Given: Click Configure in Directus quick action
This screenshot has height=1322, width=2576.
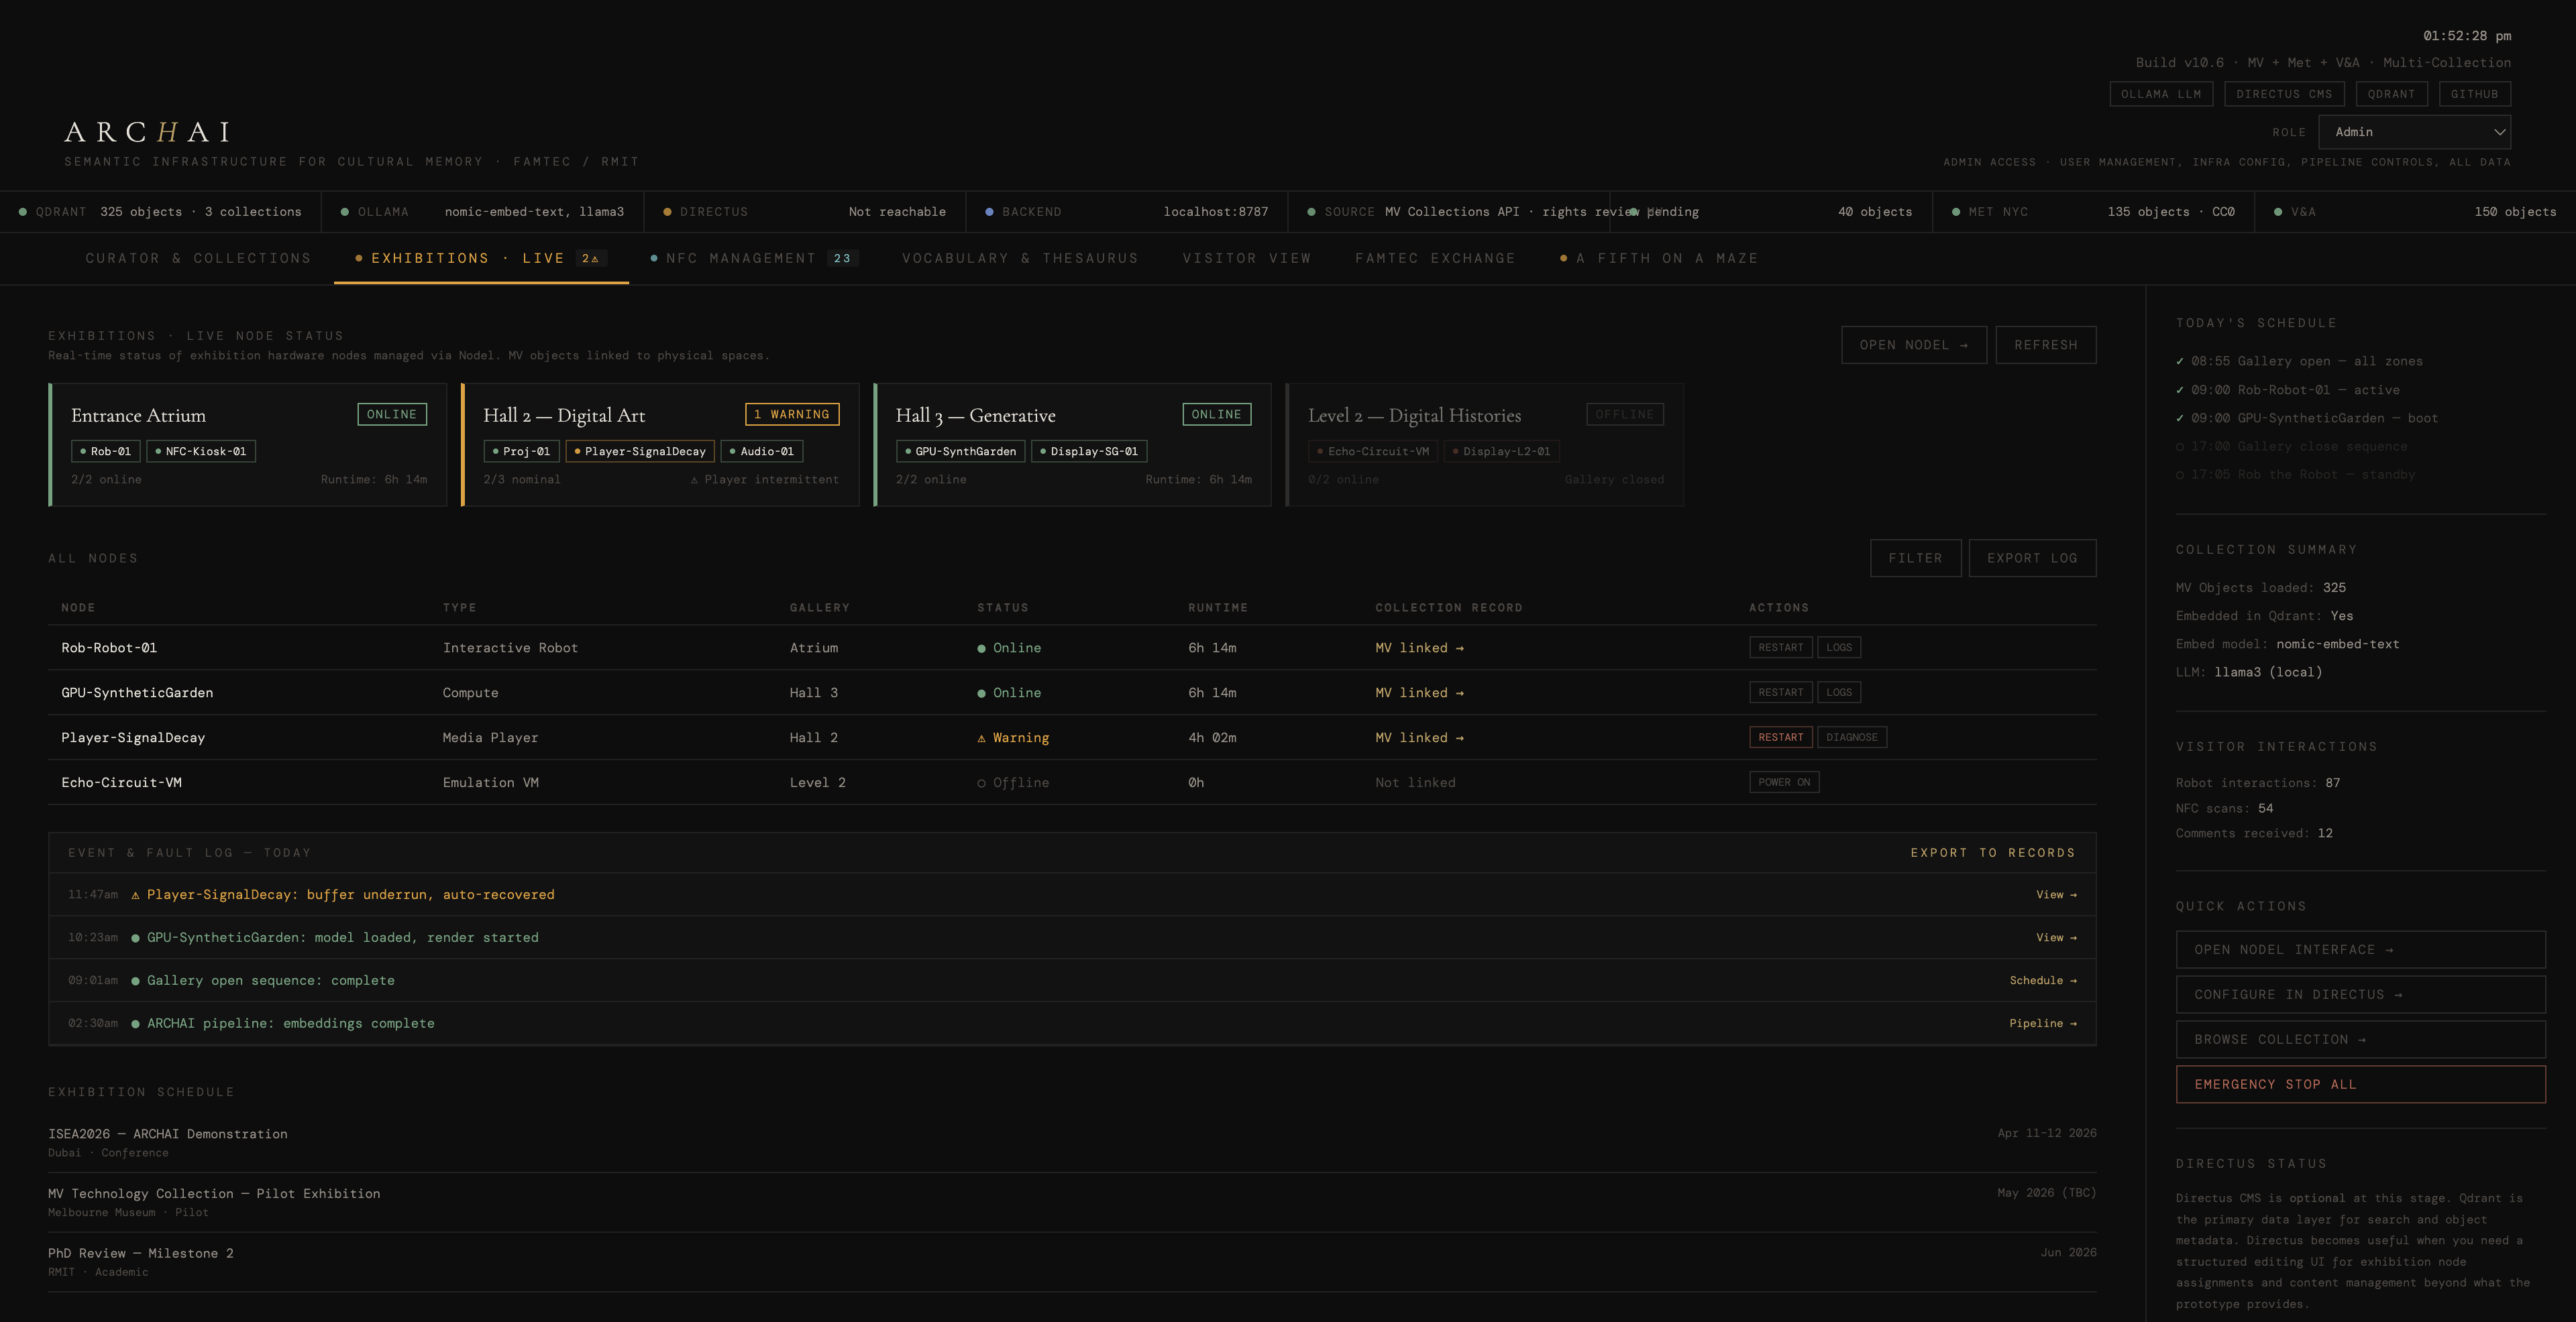Looking at the screenshot, I should click(x=2360, y=994).
